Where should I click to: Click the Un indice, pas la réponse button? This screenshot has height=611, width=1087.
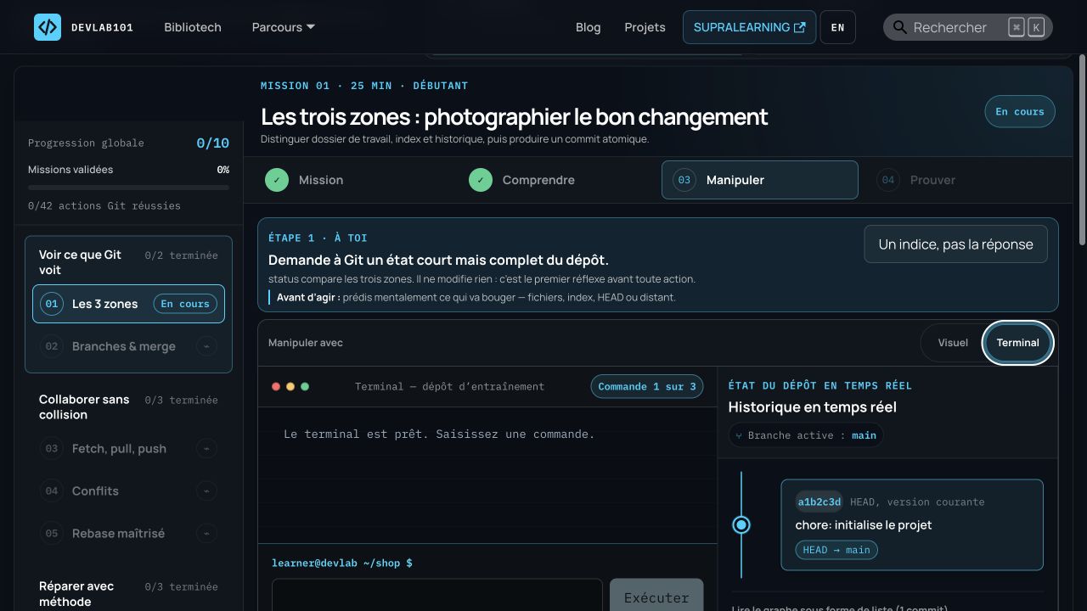click(x=955, y=244)
